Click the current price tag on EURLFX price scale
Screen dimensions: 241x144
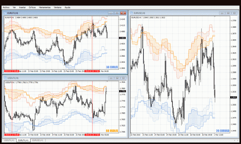click(x=122, y=38)
